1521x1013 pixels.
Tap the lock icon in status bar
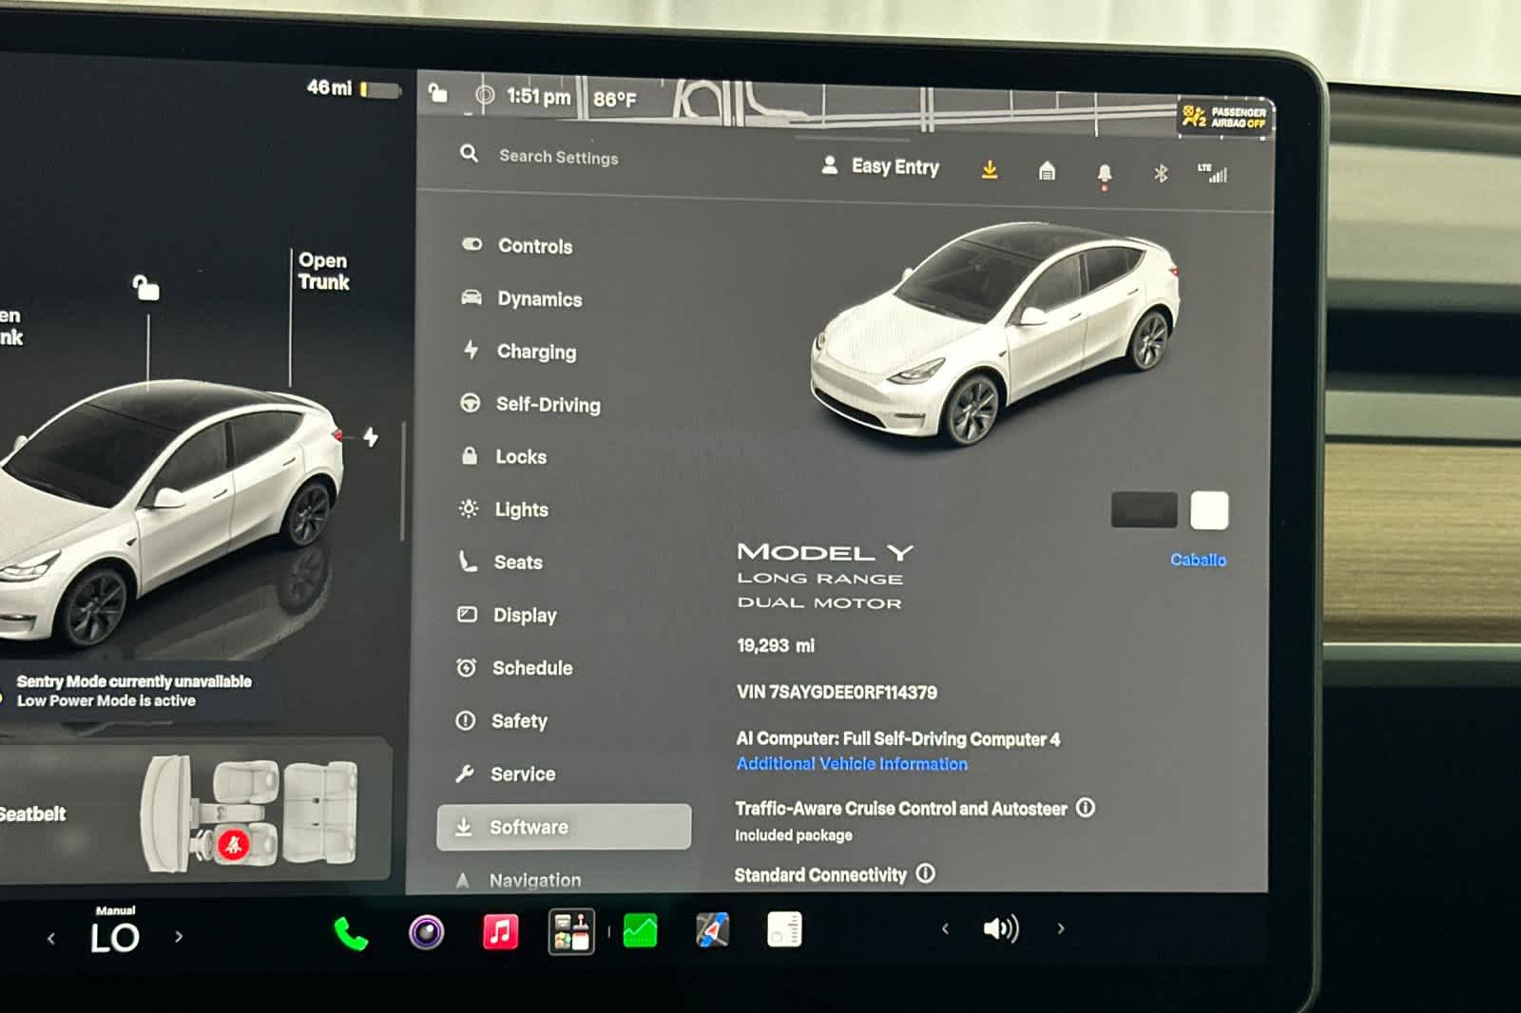pyautogui.click(x=437, y=92)
